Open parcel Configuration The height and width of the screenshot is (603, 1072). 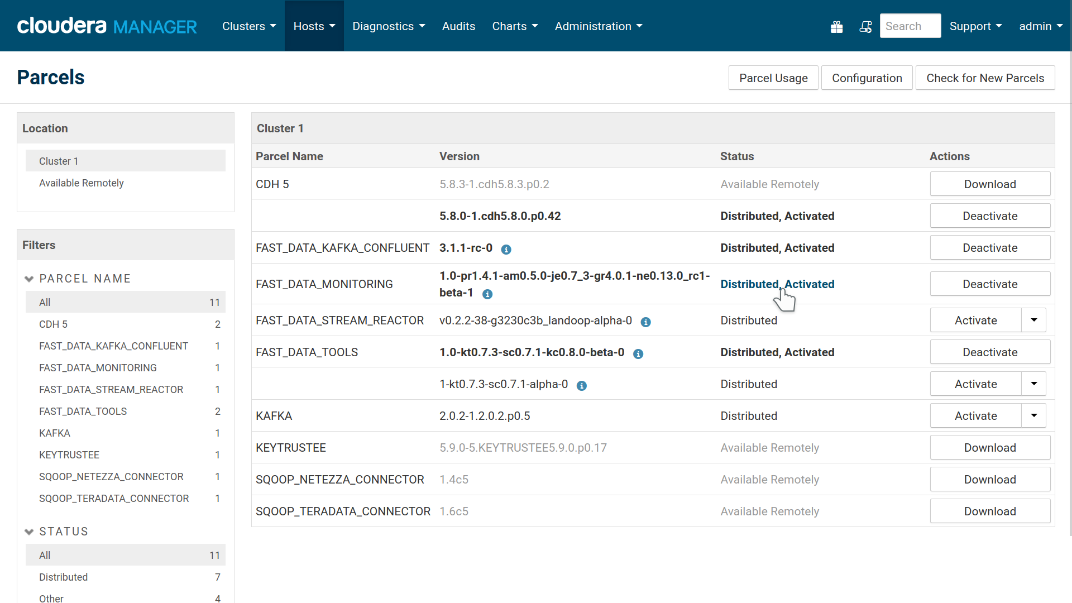pos(867,78)
